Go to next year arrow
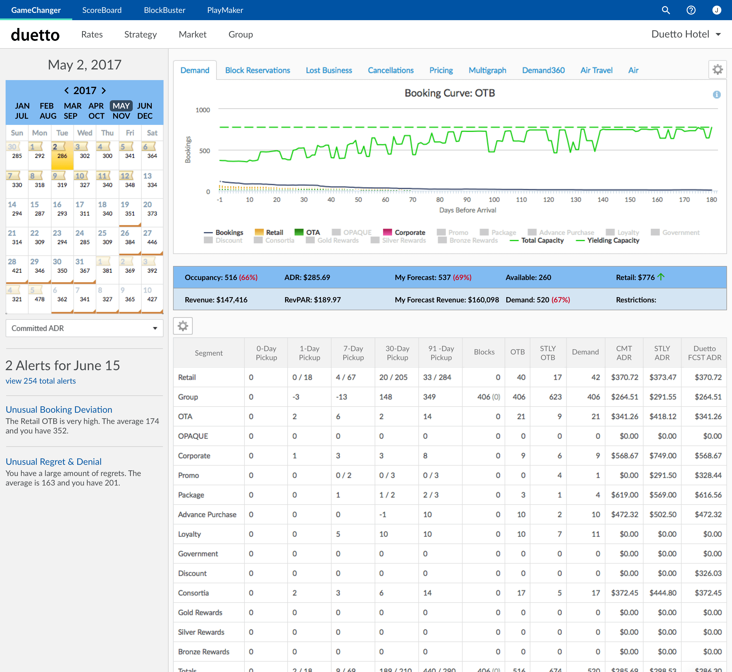 (x=104, y=90)
